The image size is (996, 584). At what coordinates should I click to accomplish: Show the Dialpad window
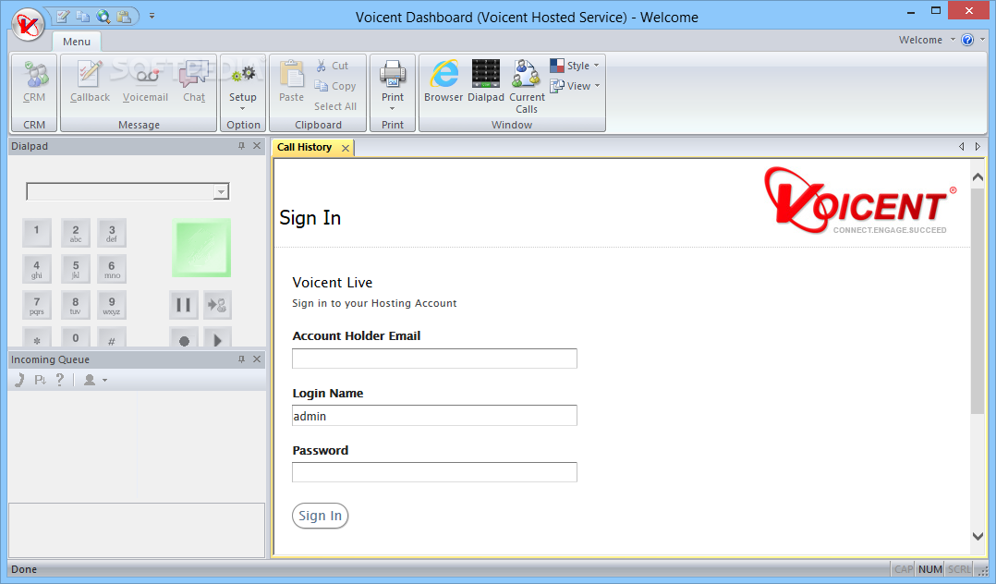[486, 81]
